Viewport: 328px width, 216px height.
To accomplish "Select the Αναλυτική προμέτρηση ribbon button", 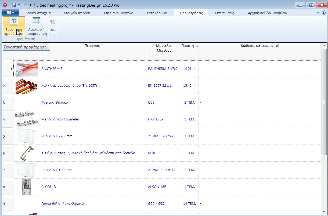I will [x=37, y=26].
